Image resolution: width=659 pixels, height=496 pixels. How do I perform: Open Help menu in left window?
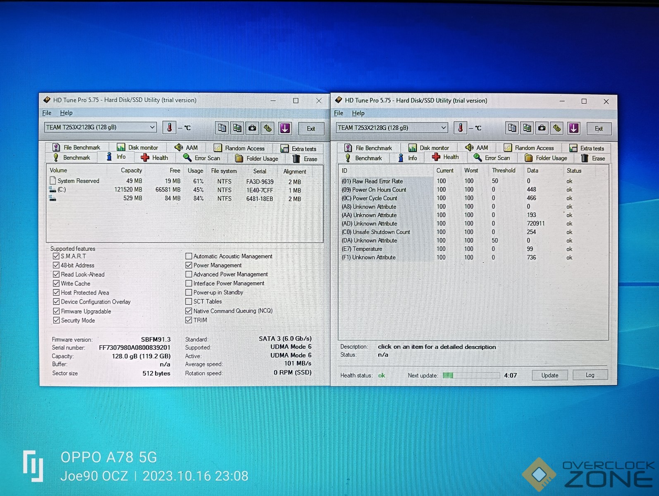point(66,113)
